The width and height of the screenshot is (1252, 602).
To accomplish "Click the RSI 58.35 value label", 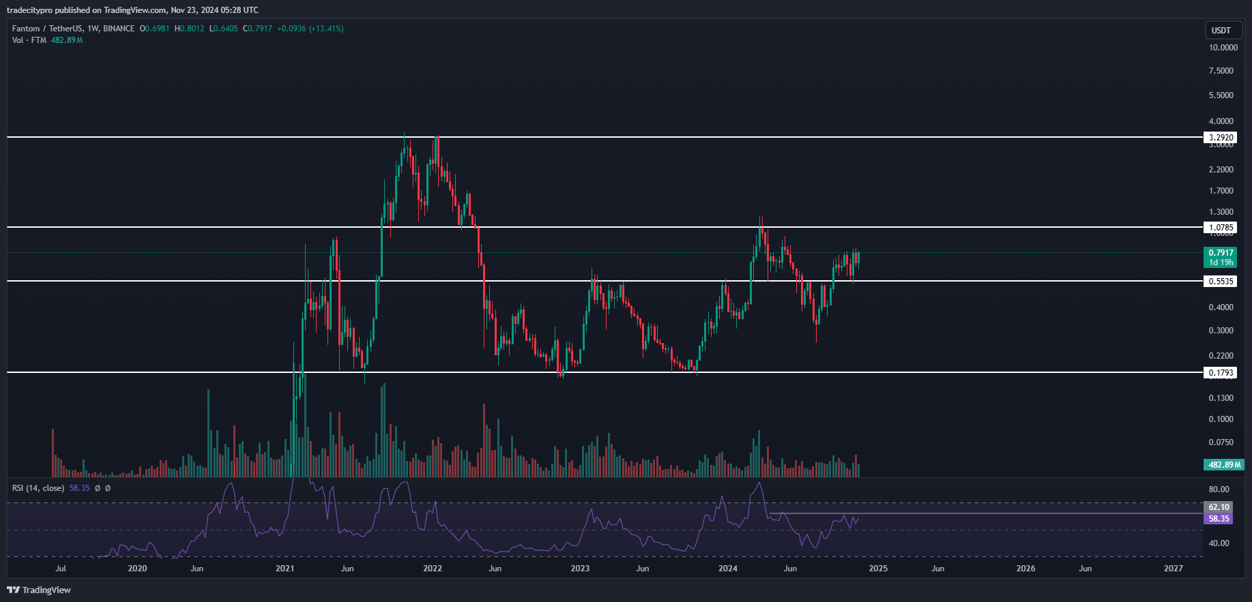I will pyautogui.click(x=1219, y=519).
